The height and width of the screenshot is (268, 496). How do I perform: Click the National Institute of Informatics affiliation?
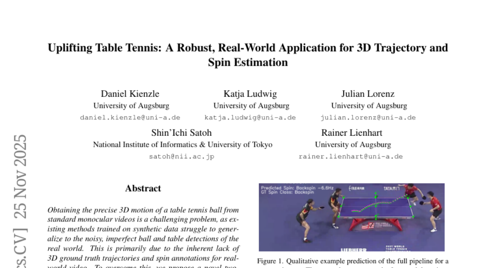pyautogui.click(x=182, y=145)
